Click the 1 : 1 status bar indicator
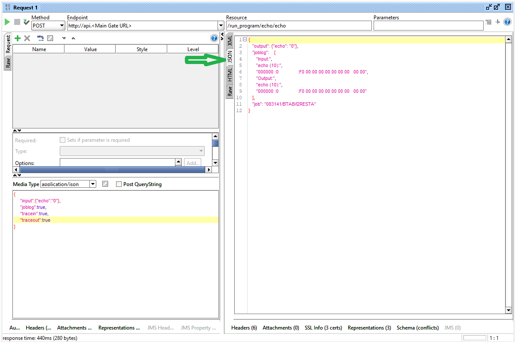 pos(494,338)
